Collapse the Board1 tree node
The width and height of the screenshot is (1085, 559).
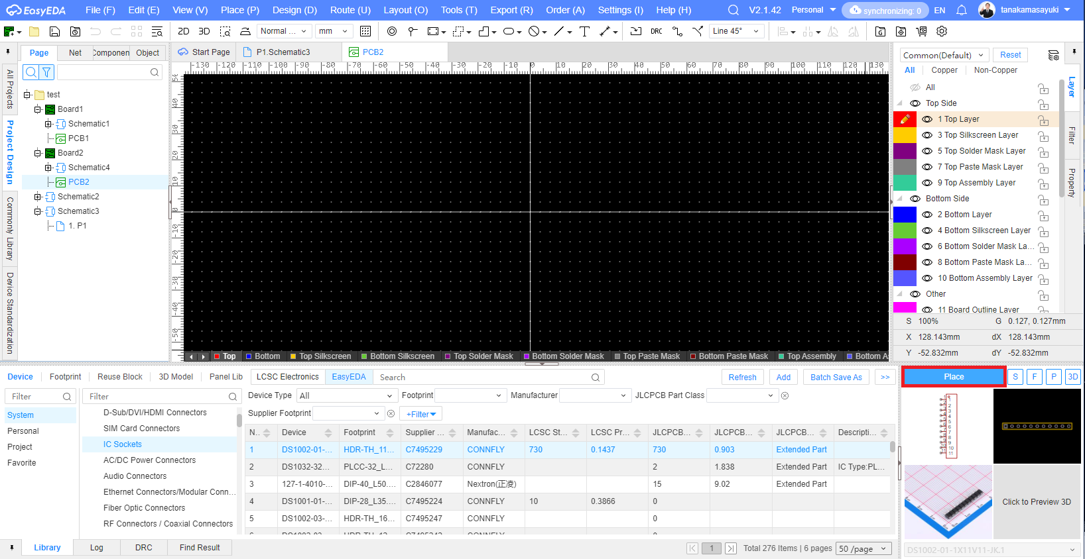pyautogui.click(x=38, y=109)
